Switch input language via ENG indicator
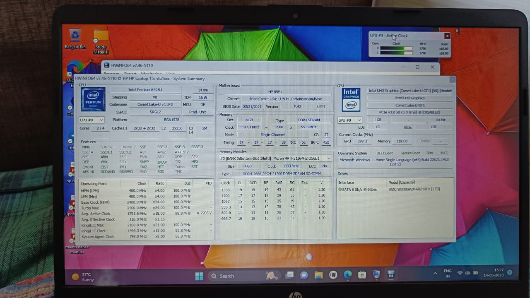Image resolution: width=530 pixels, height=298 pixels. pyautogui.click(x=447, y=274)
